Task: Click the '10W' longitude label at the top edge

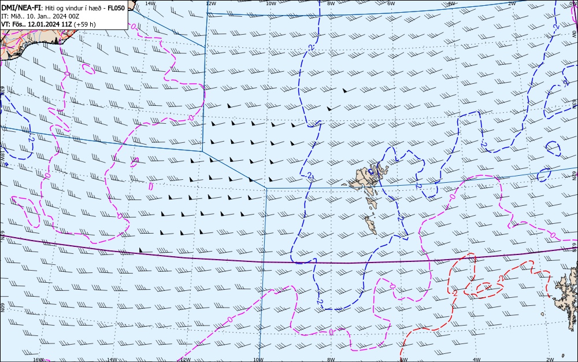Action: click(x=271, y=3)
